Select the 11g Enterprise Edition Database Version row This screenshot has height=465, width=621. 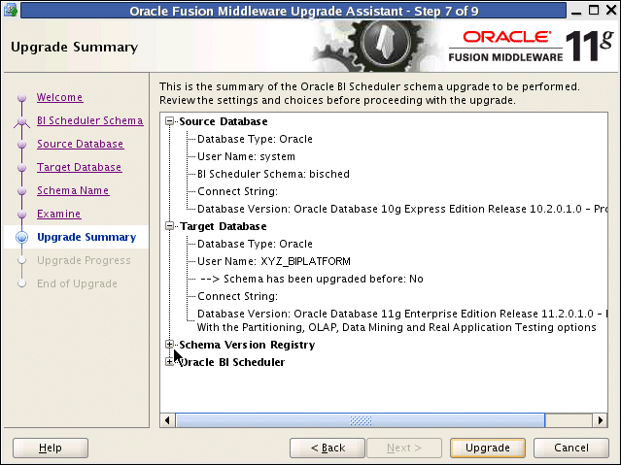coord(402,314)
